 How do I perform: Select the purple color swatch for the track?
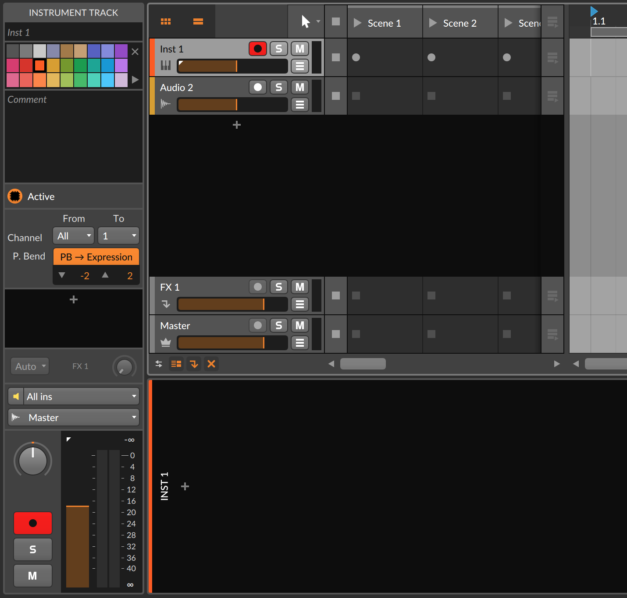click(x=121, y=52)
